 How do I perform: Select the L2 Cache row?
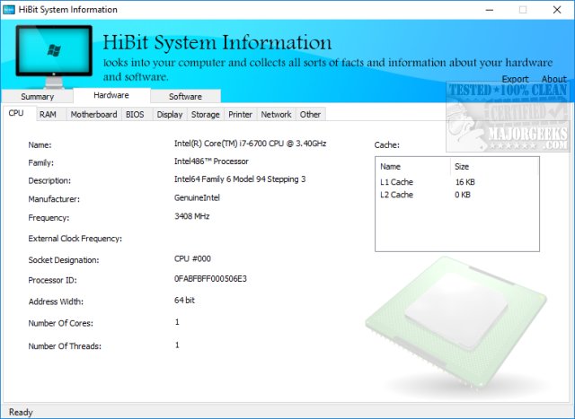point(457,195)
